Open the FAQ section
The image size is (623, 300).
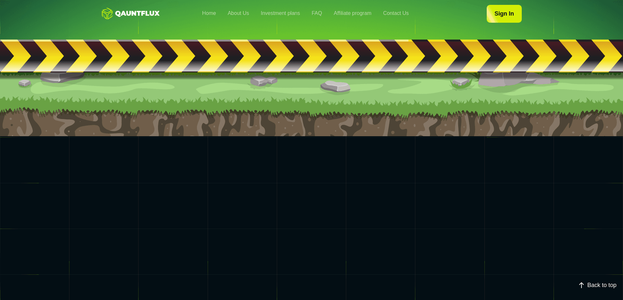pyautogui.click(x=316, y=13)
